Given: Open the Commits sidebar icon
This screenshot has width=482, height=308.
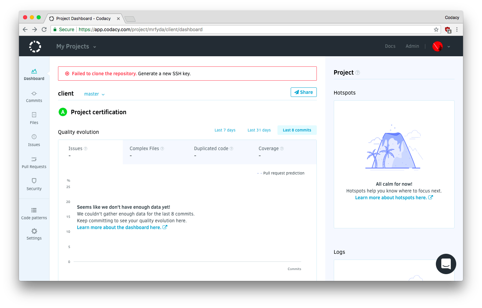Looking at the screenshot, I should tap(34, 94).
